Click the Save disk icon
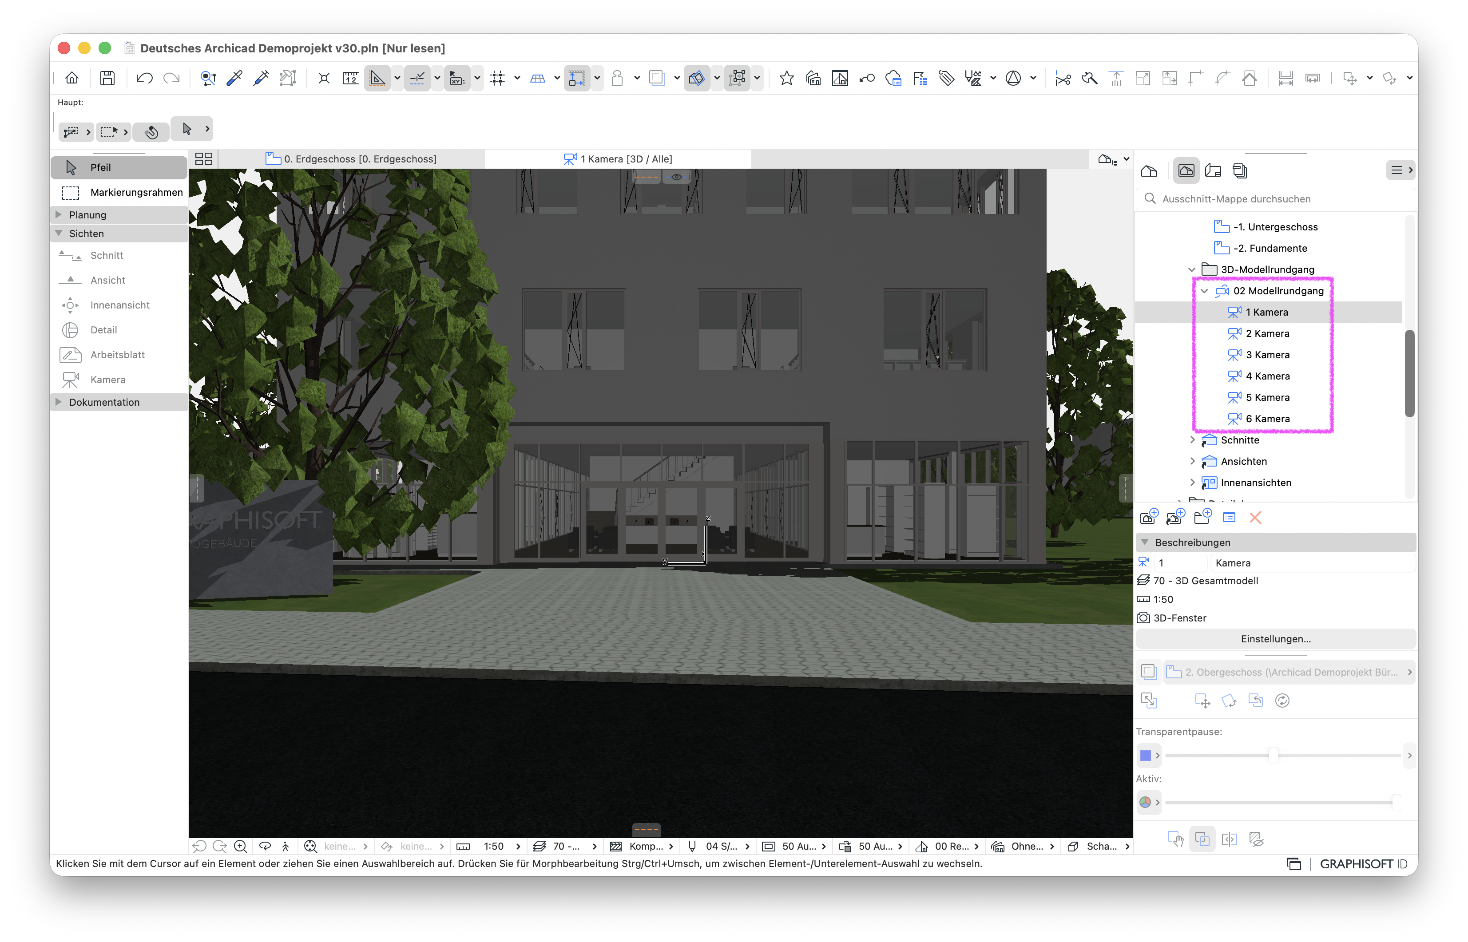This screenshot has height=942, width=1468. [x=107, y=78]
